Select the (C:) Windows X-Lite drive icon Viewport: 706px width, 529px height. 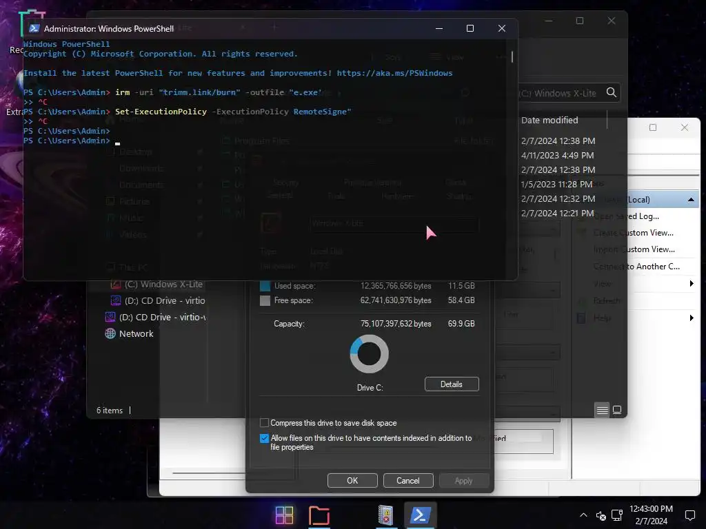pyautogui.click(x=116, y=284)
